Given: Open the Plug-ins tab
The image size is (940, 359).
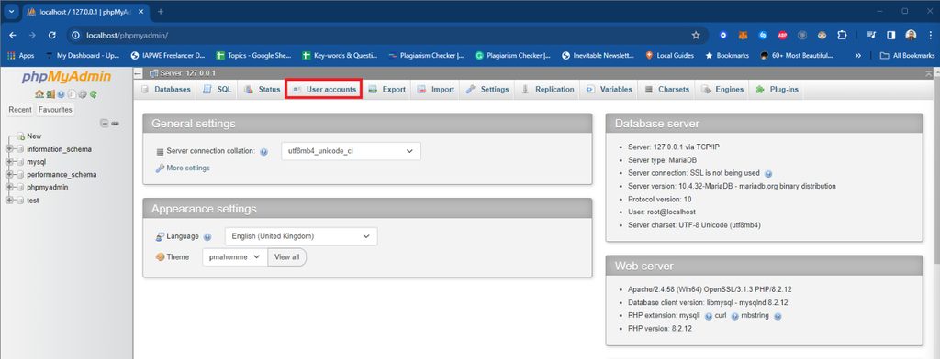Looking at the screenshot, I should click(x=776, y=89).
